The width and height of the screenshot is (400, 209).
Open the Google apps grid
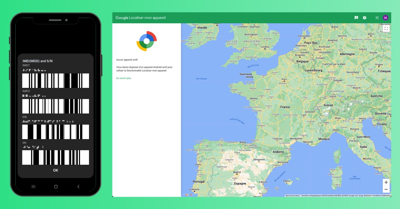click(x=377, y=18)
